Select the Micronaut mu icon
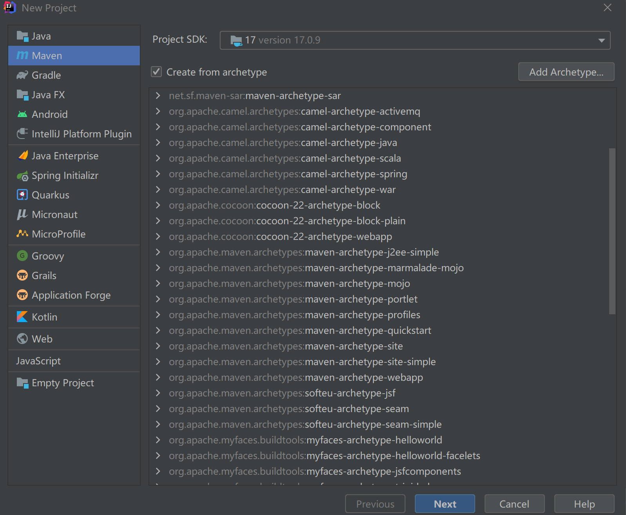The height and width of the screenshot is (515, 626). click(22, 214)
